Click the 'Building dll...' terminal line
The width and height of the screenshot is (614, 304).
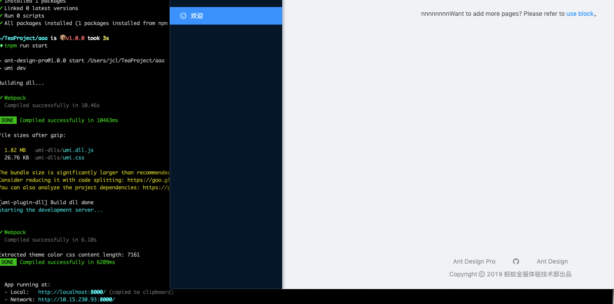click(22, 83)
